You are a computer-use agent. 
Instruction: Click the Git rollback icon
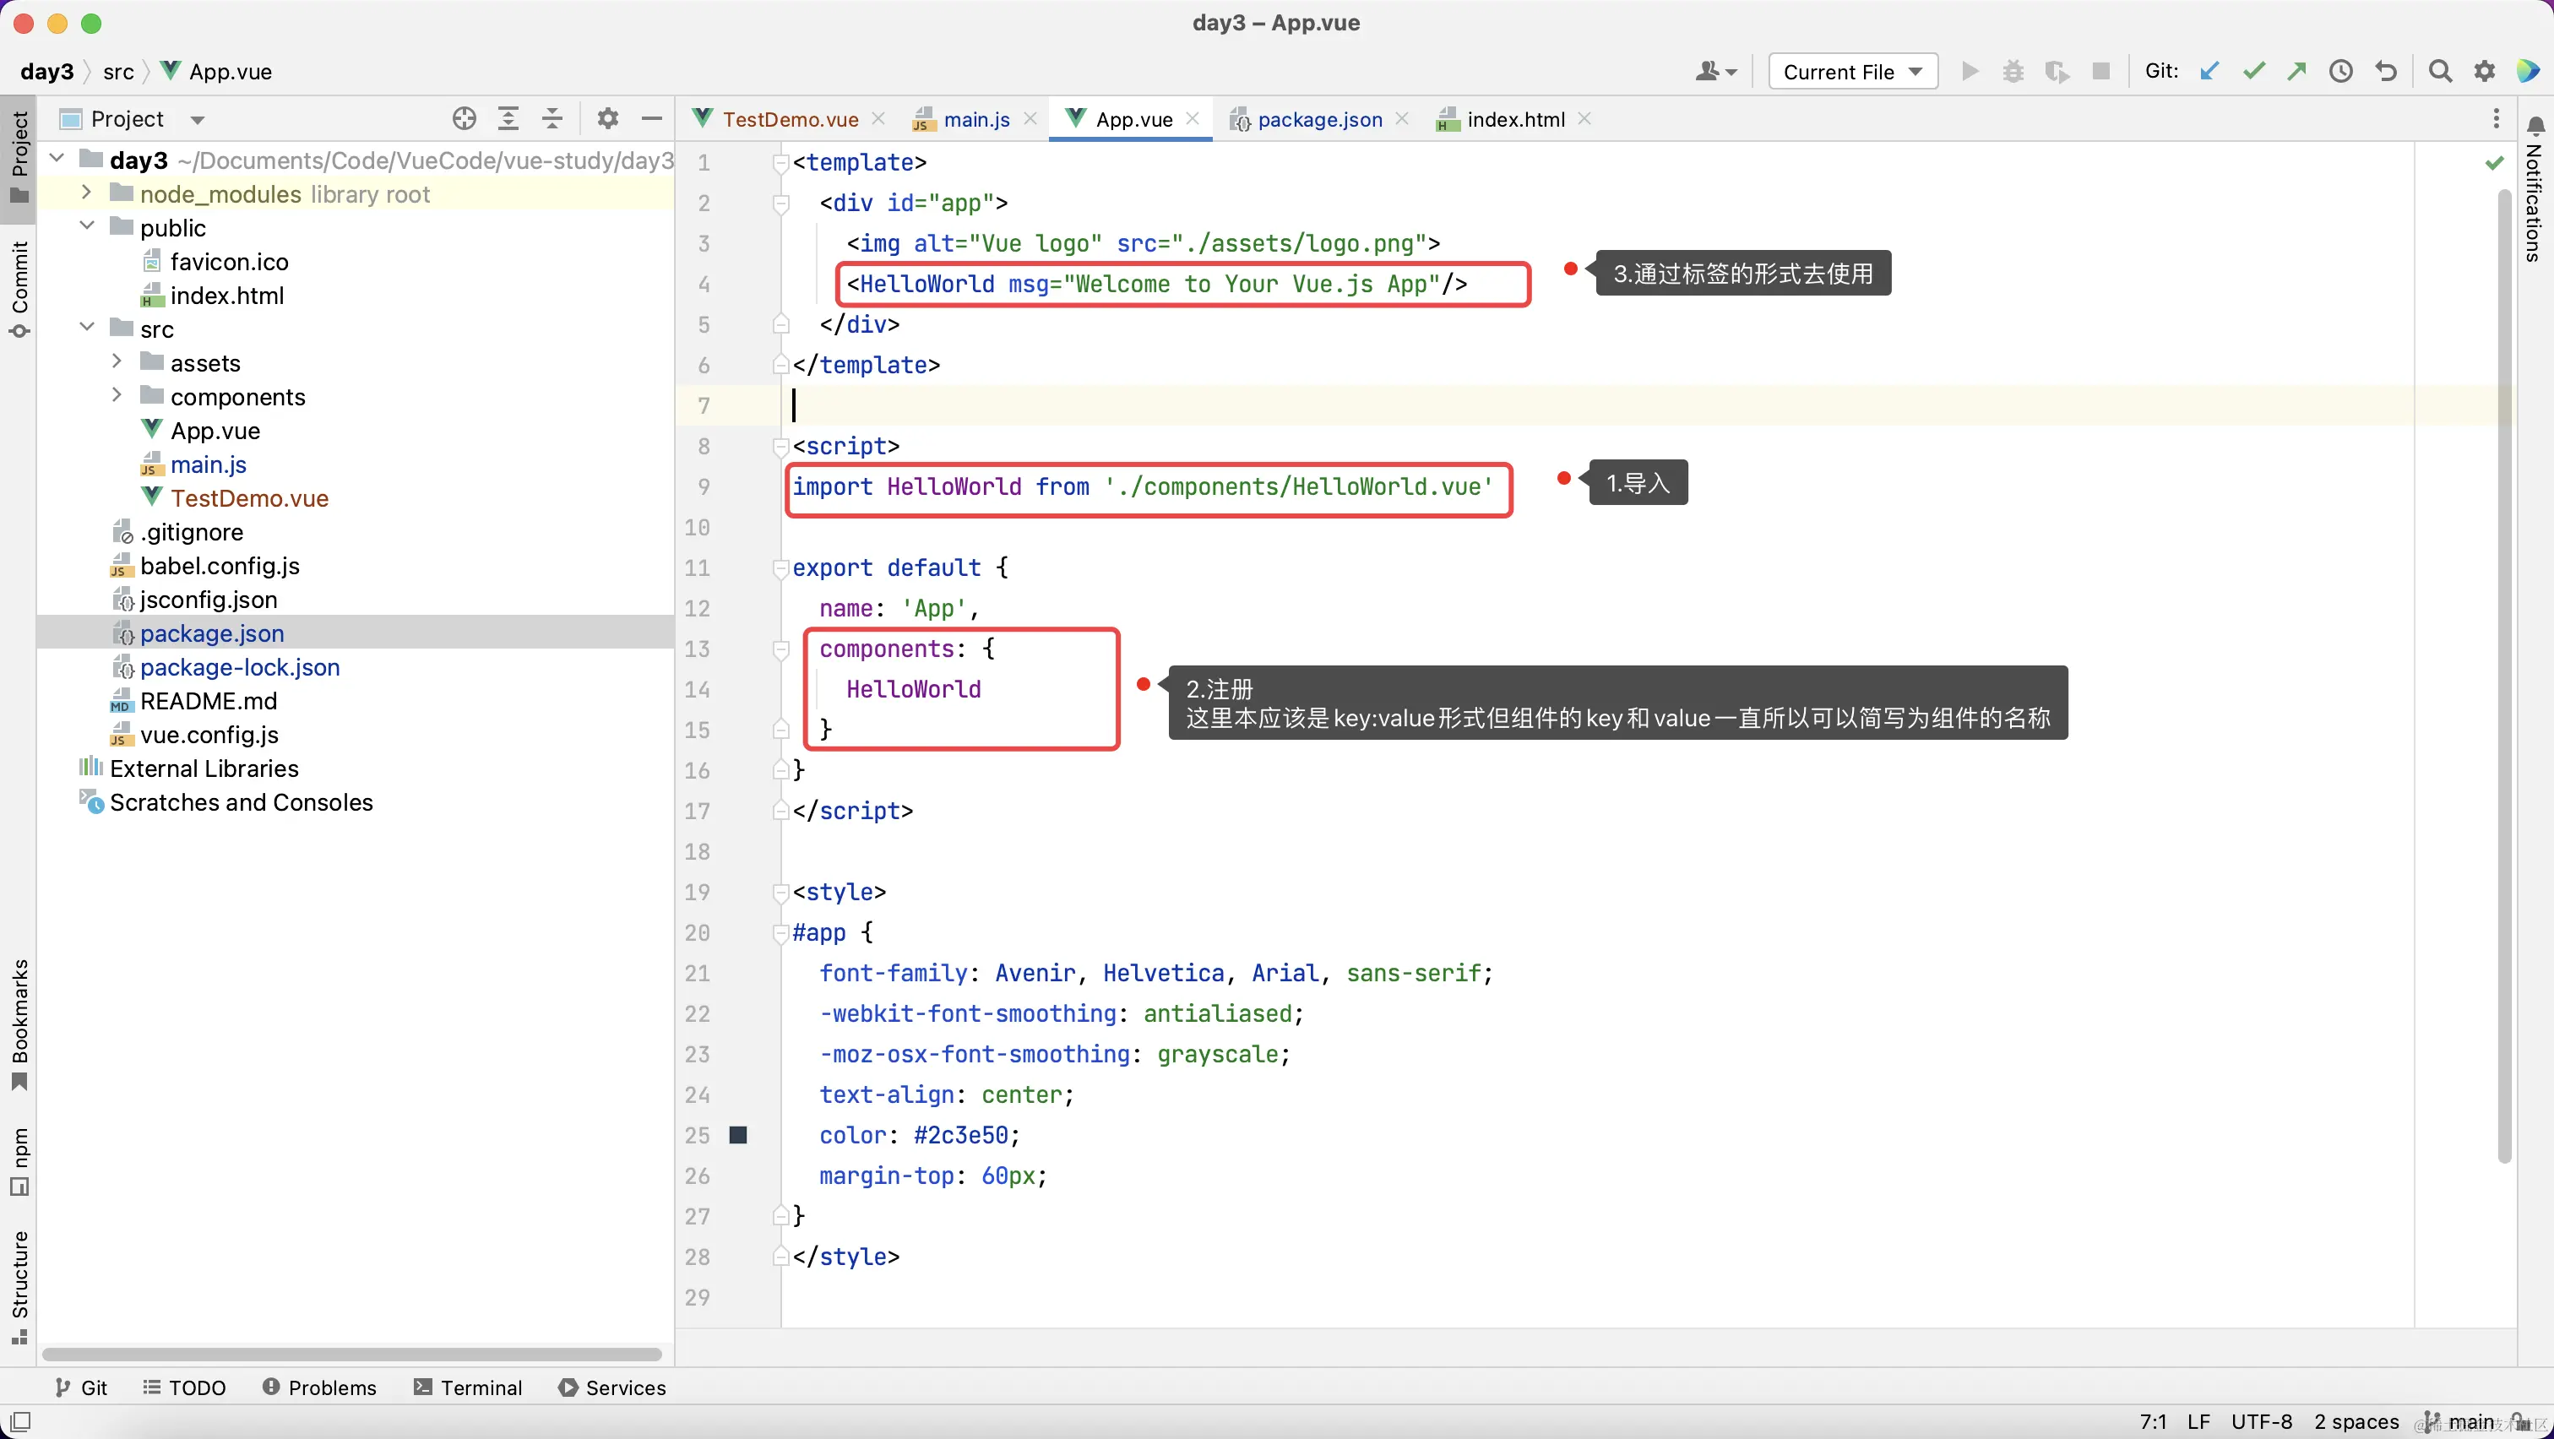(2385, 71)
